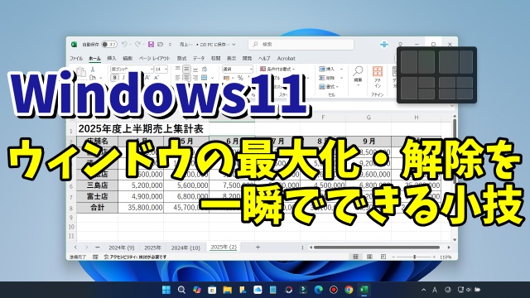Click the align right icon
This screenshot has height=298, width=530.
[x=195, y=78]
